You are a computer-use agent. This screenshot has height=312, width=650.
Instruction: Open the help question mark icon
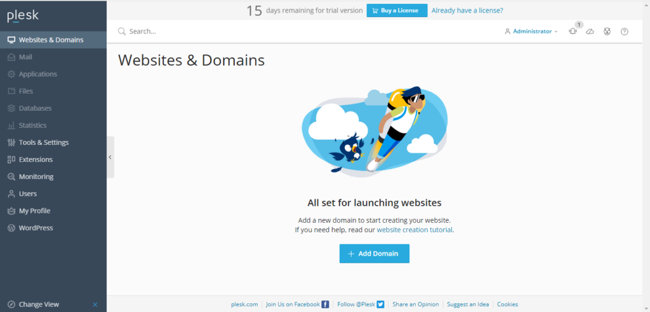(624, 32)
